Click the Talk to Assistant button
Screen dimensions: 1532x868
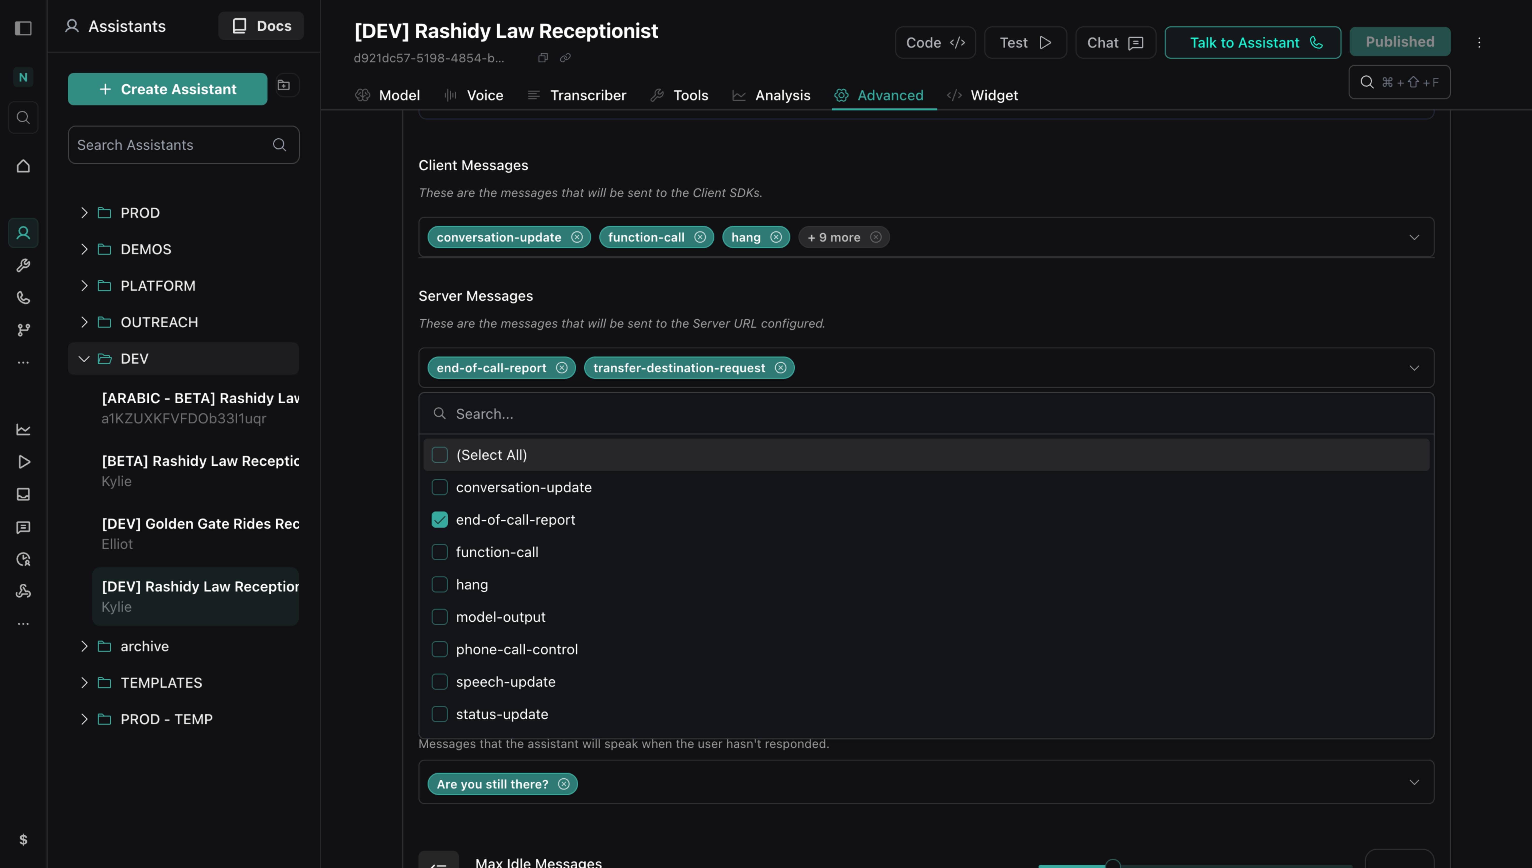[x=1252, y=42]
